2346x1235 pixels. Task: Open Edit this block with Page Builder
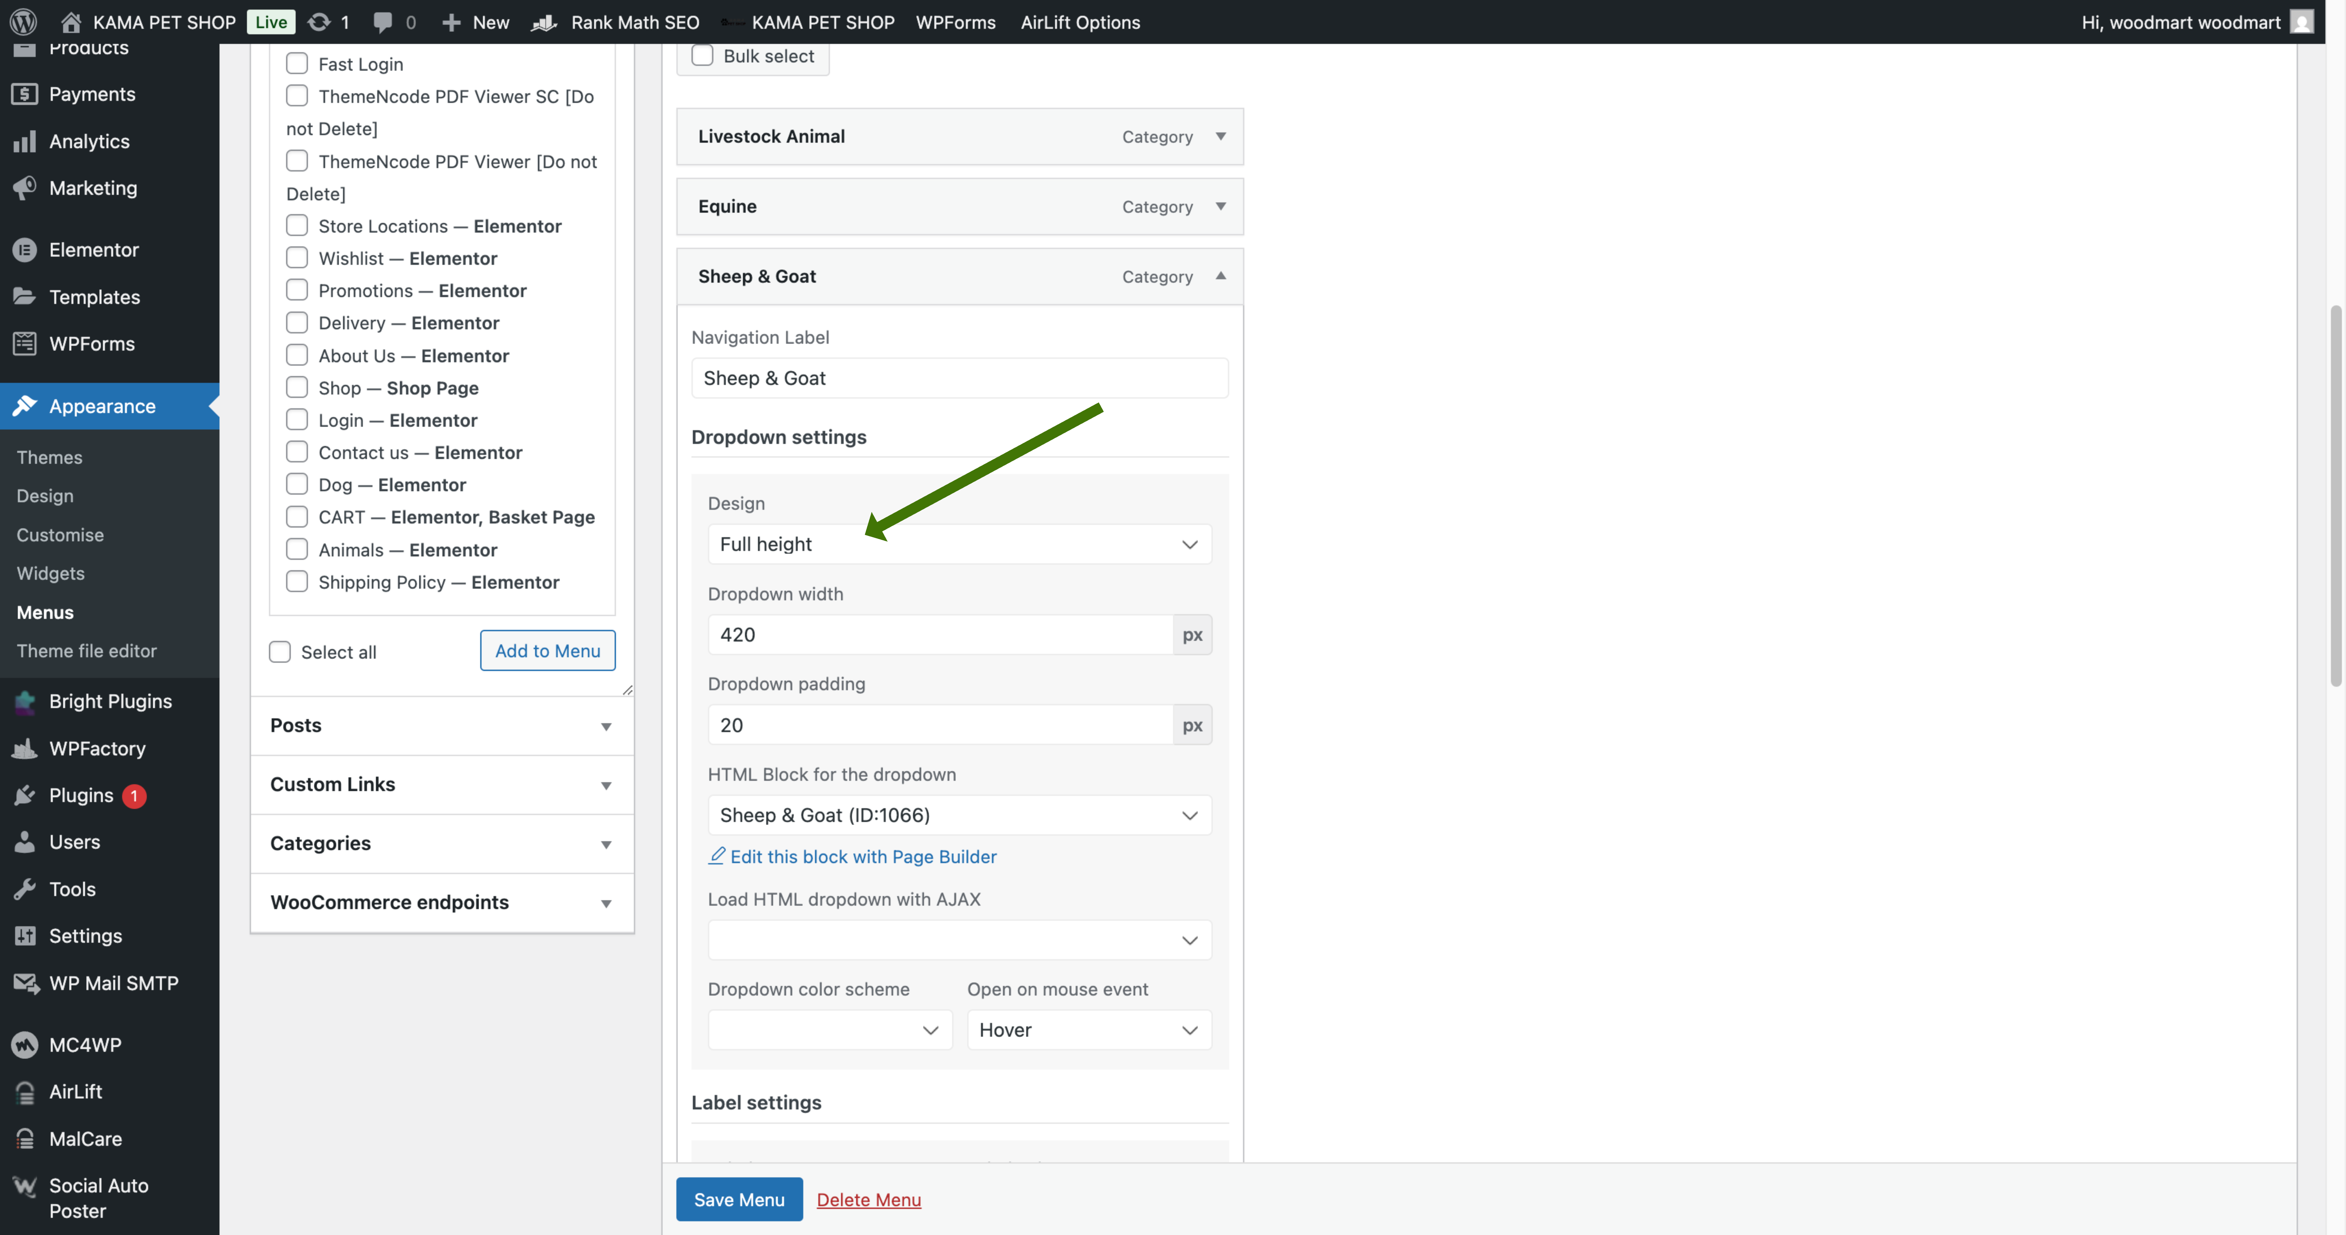863,856
